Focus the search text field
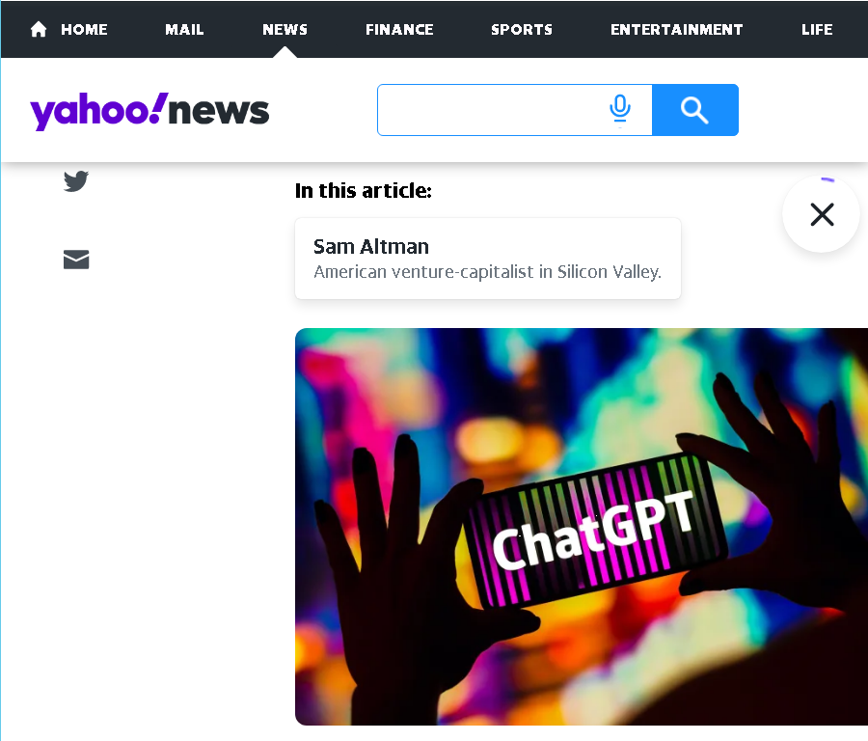The image size is (868, 741). pos(490,110)
